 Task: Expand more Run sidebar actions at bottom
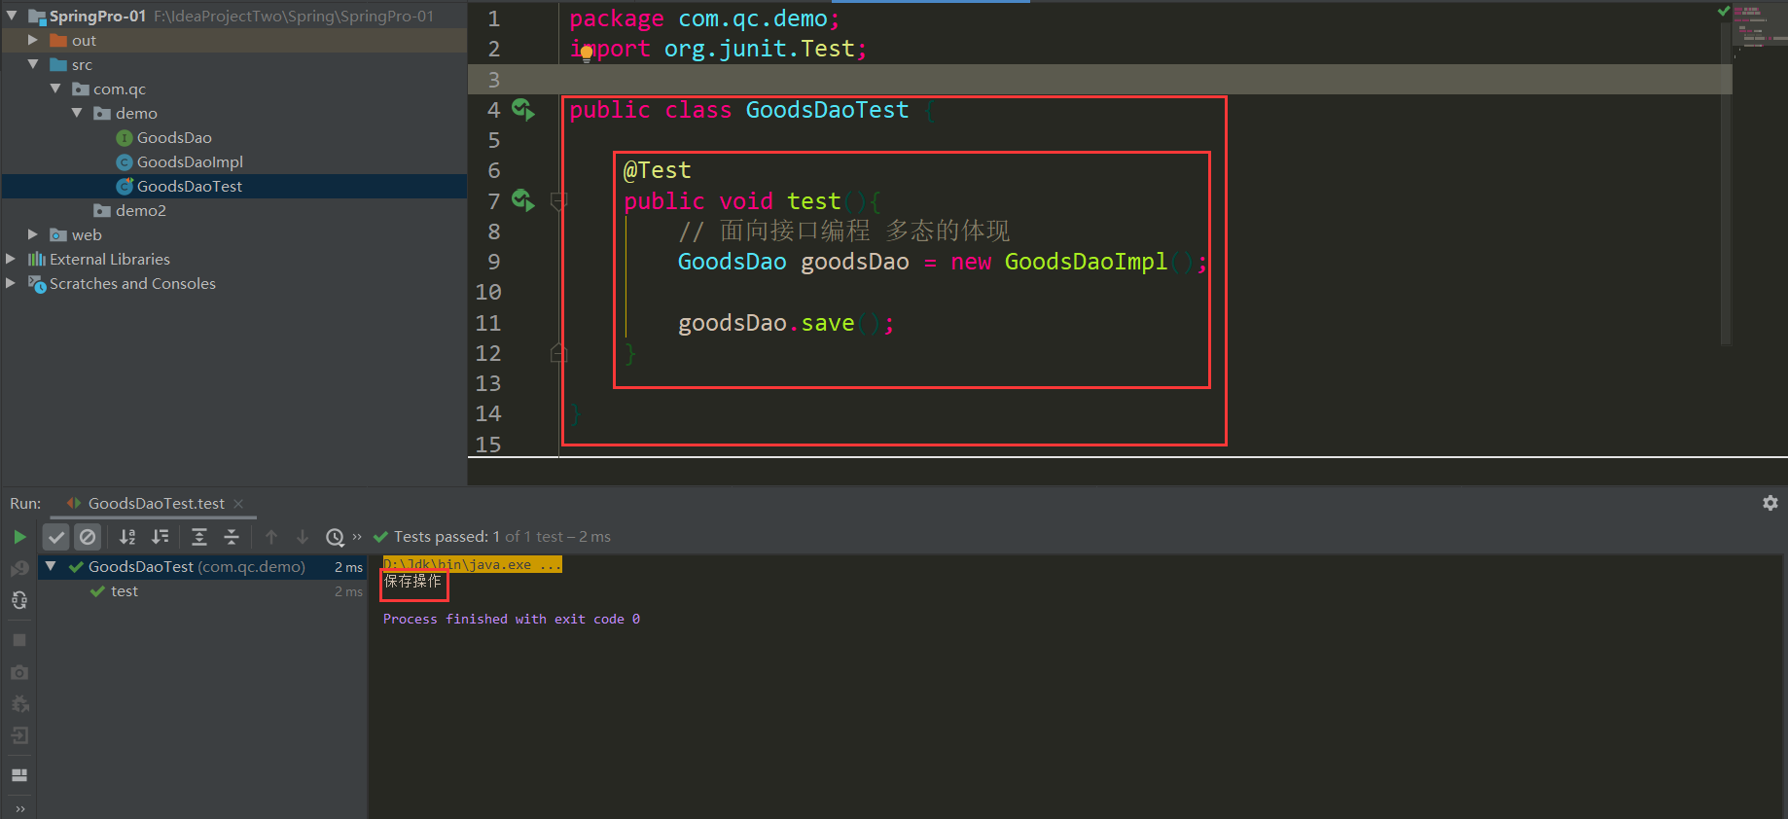pos(19,809)
